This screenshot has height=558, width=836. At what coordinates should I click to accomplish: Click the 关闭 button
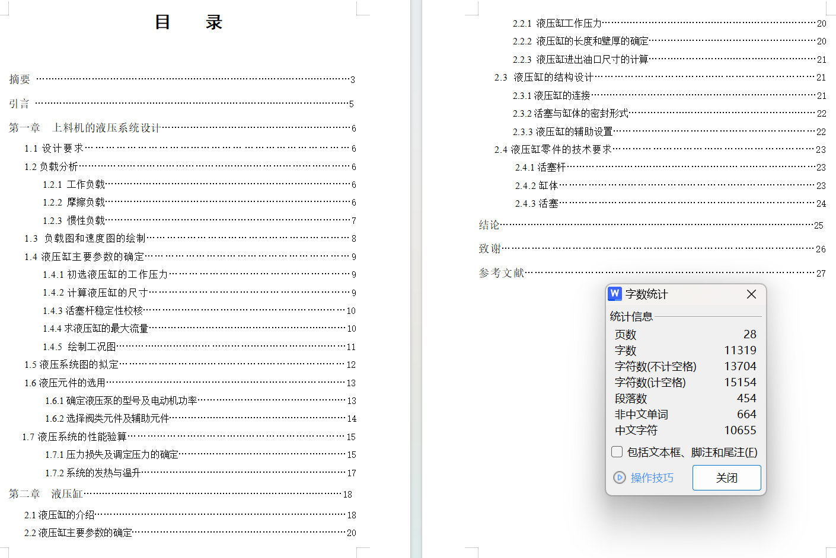tap(726, 477)
